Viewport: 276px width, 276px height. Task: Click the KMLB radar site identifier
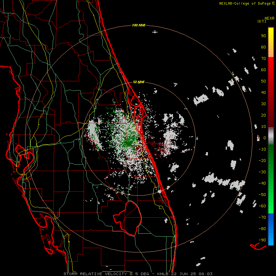coord(163,274)
